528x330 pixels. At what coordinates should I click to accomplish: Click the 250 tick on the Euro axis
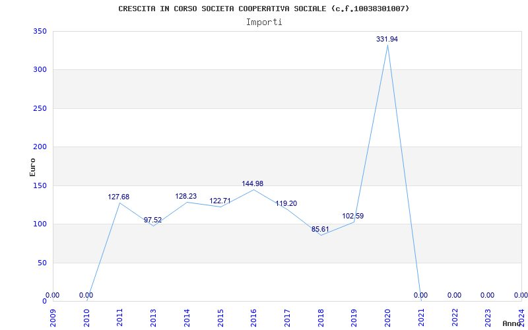pos(40,108)
